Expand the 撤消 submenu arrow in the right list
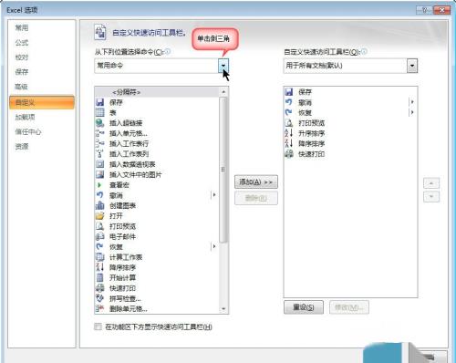 412,102
